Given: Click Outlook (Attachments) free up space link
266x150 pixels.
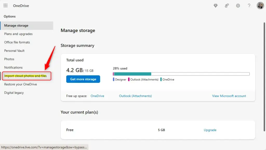Looking at the screenshot, I should coord(135,96).
